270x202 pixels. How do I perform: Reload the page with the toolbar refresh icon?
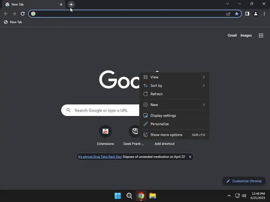click(23, 14)
